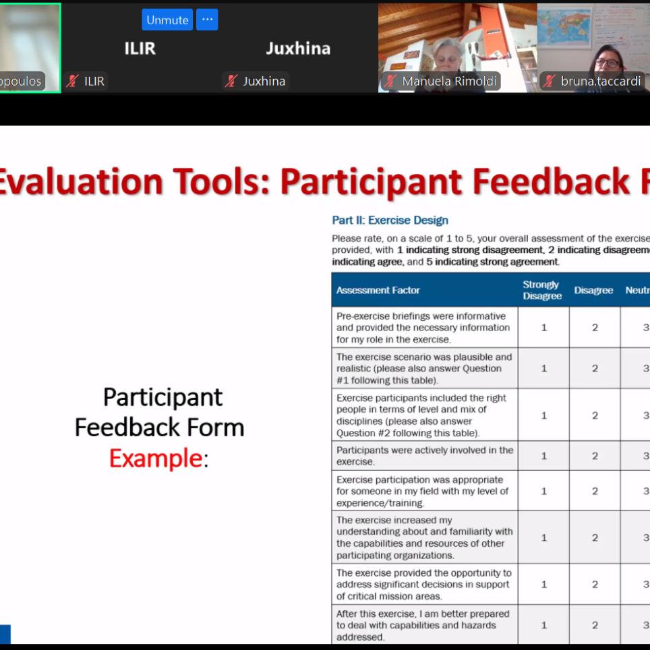Click Juxhina's muted microphone icon

[x=231, y=81]
